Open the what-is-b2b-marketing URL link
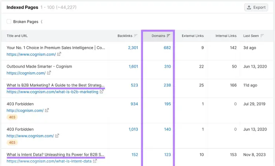Viewport: 275px width, 166px height. pyautogui.click(x=52, y=92)
